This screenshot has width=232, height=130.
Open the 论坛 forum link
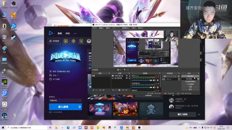click(55, 75)
